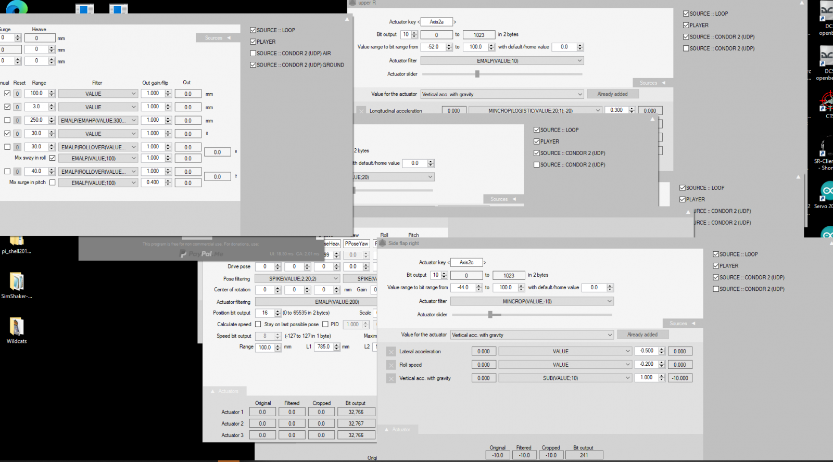Remove the Longitudinal acceleration row
The width and height of the screenshot is (833, 462).
(361, 111)
